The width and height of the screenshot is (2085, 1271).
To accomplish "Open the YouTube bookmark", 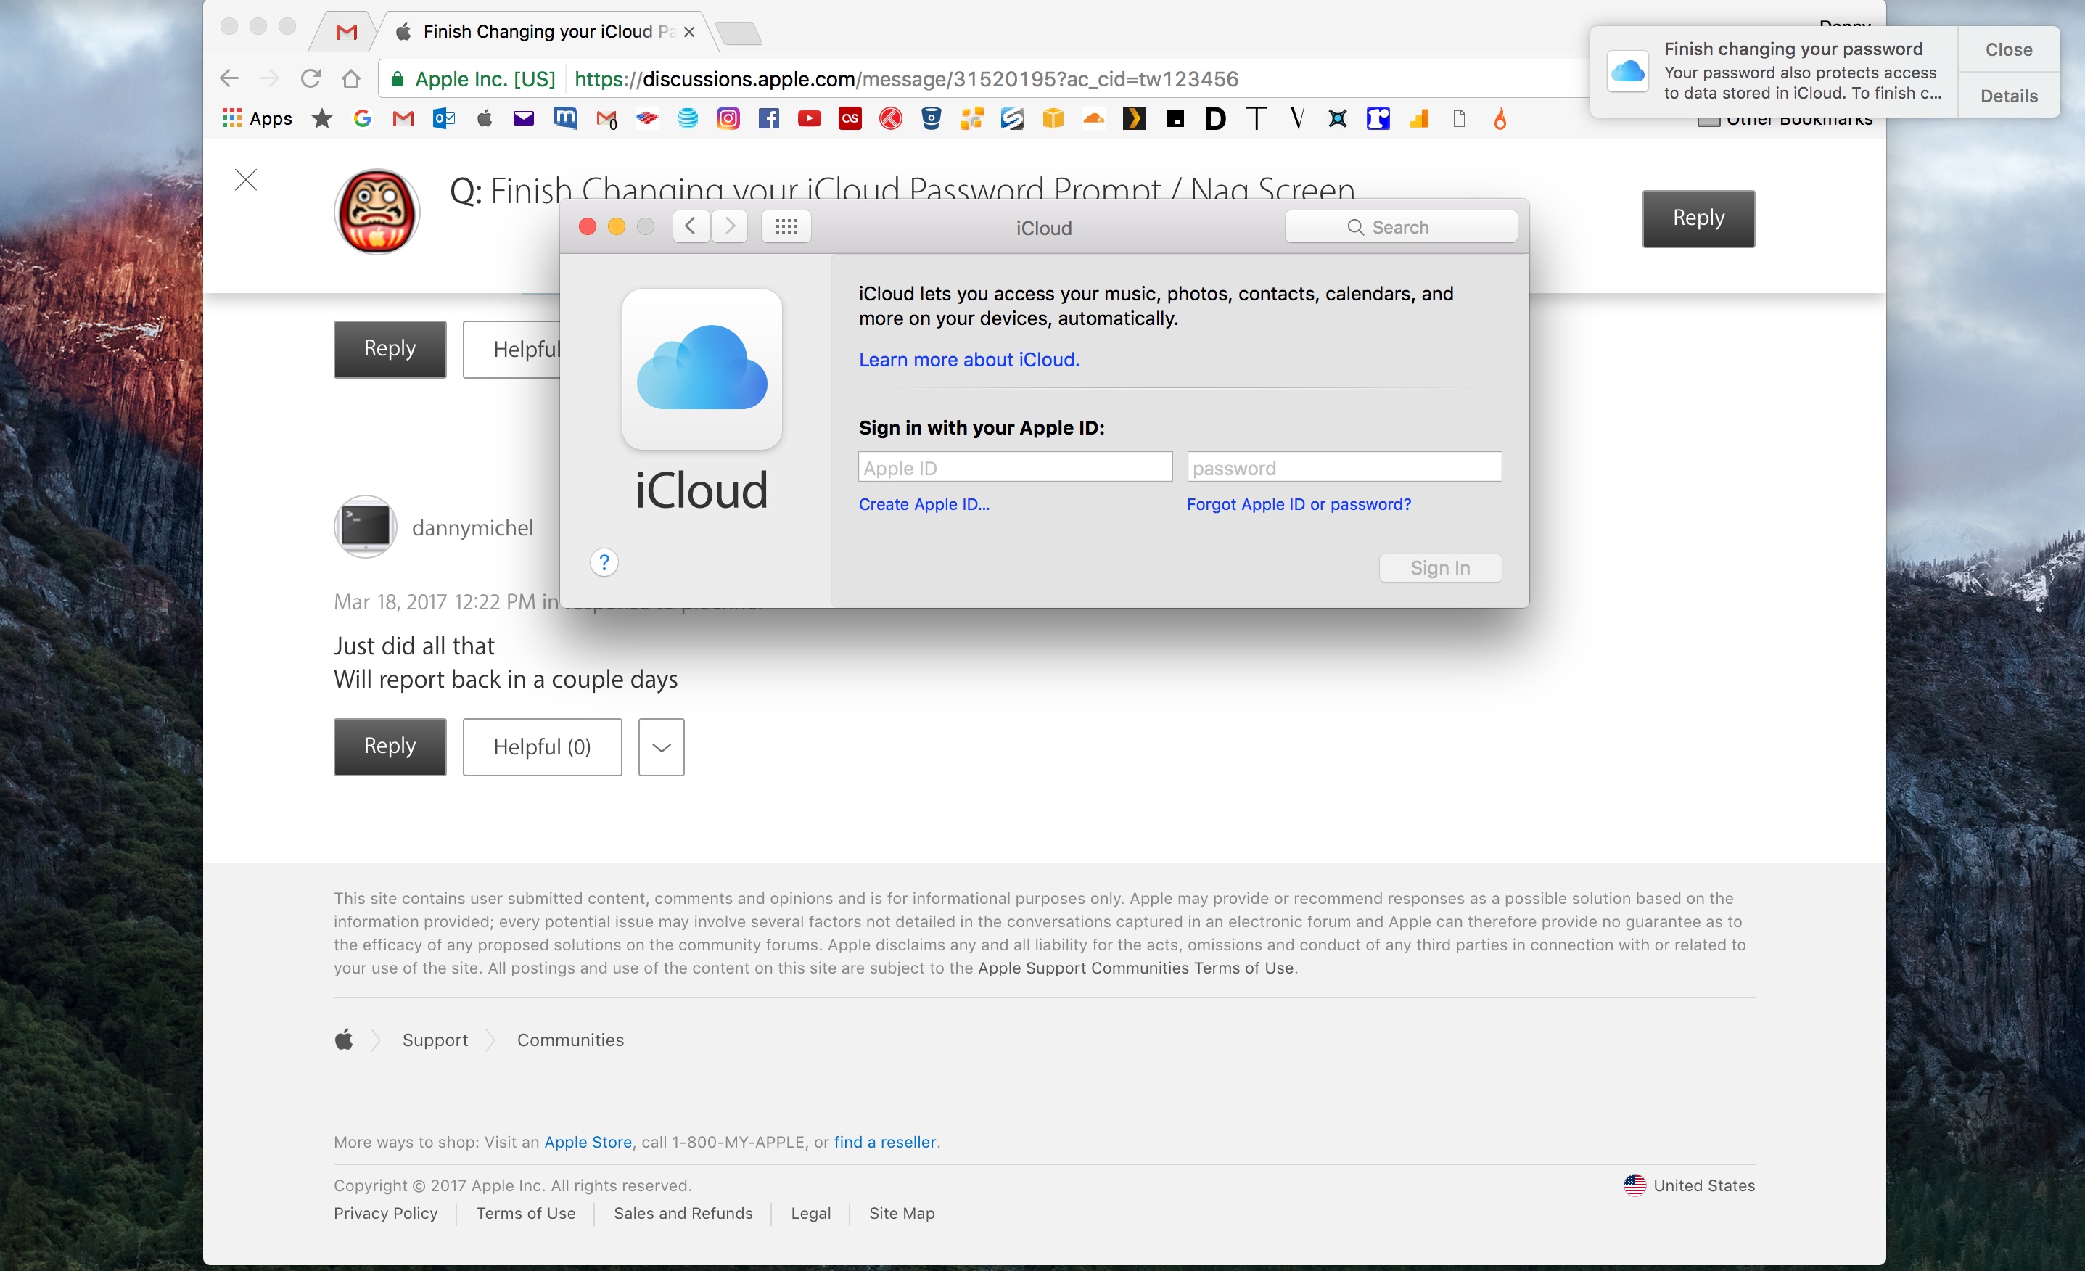I will point(809,118).
